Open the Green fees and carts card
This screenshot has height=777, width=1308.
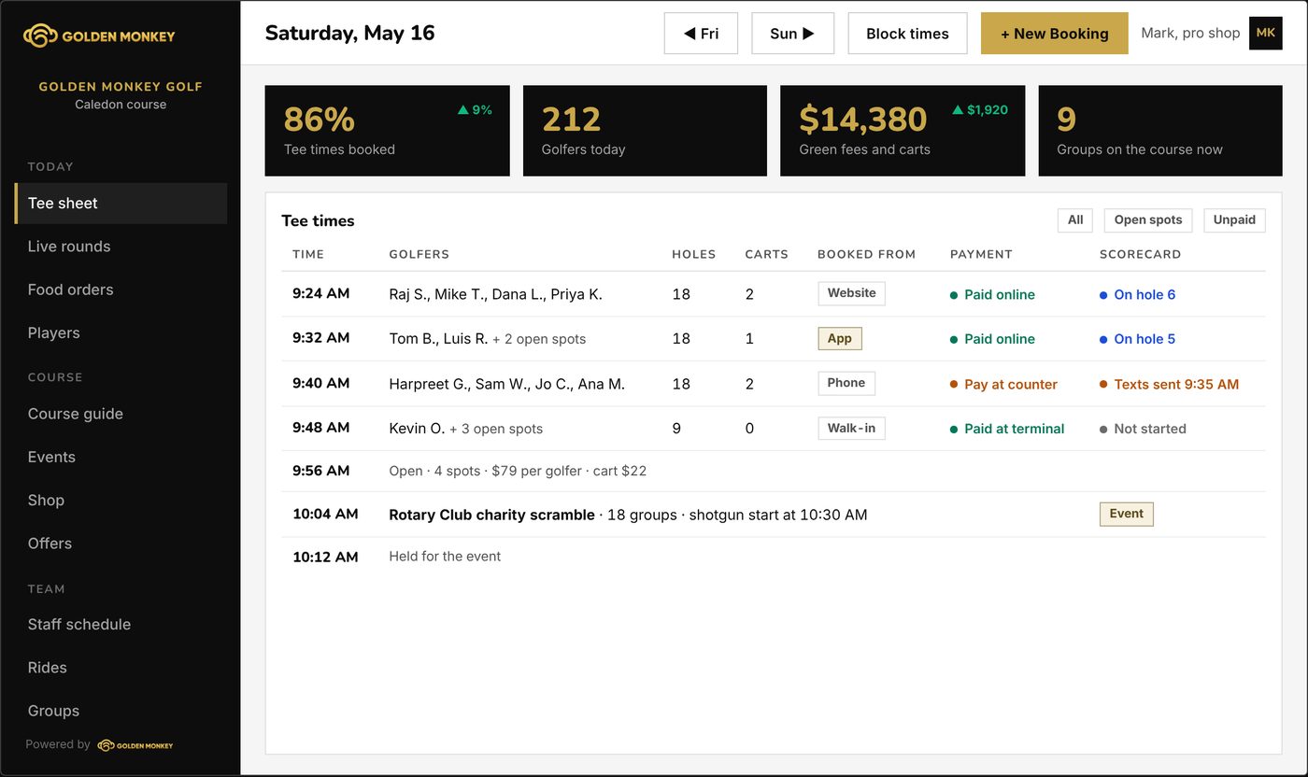903,131
